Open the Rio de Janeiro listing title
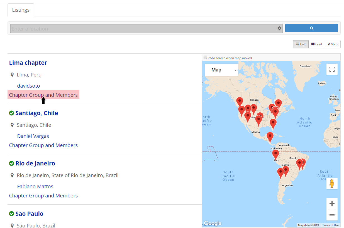Viewport: 344px width, 228px height. coord(35,163)
